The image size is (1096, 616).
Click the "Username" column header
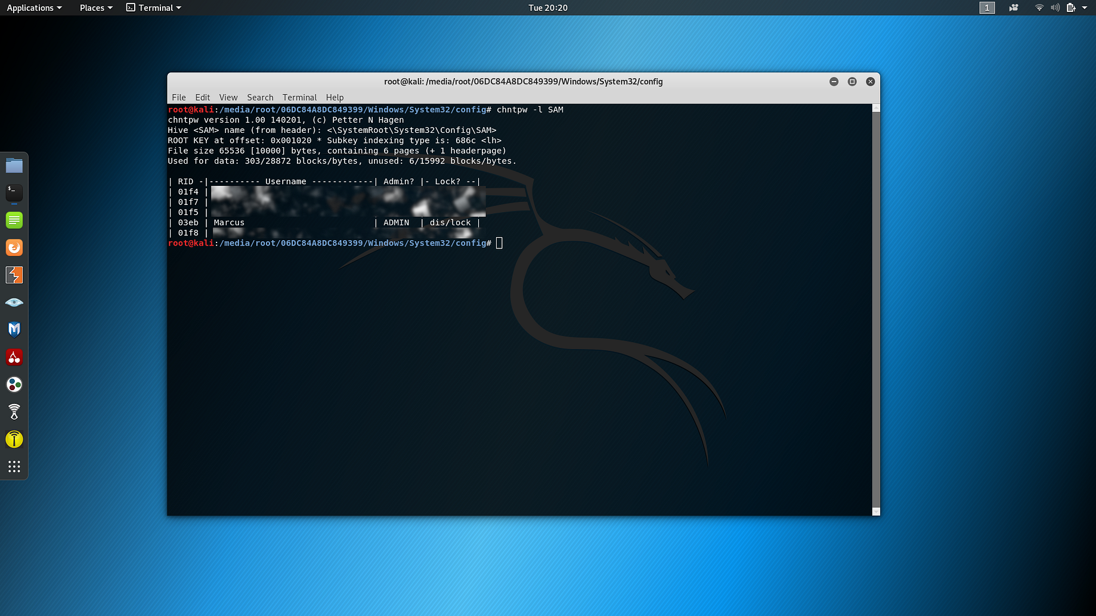pos(286,182)
